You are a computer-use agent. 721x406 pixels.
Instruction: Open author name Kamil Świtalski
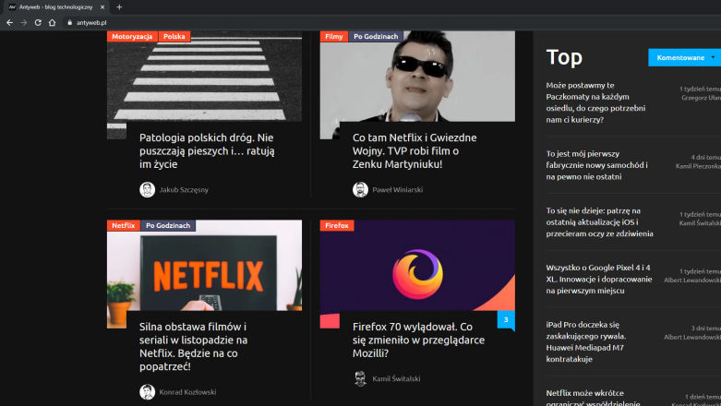396,379
